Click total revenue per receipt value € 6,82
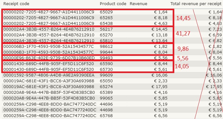This screenshot has width=223, height=119. [x=215, y=41]
